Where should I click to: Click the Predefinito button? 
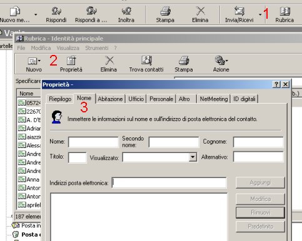pos(260,227)
